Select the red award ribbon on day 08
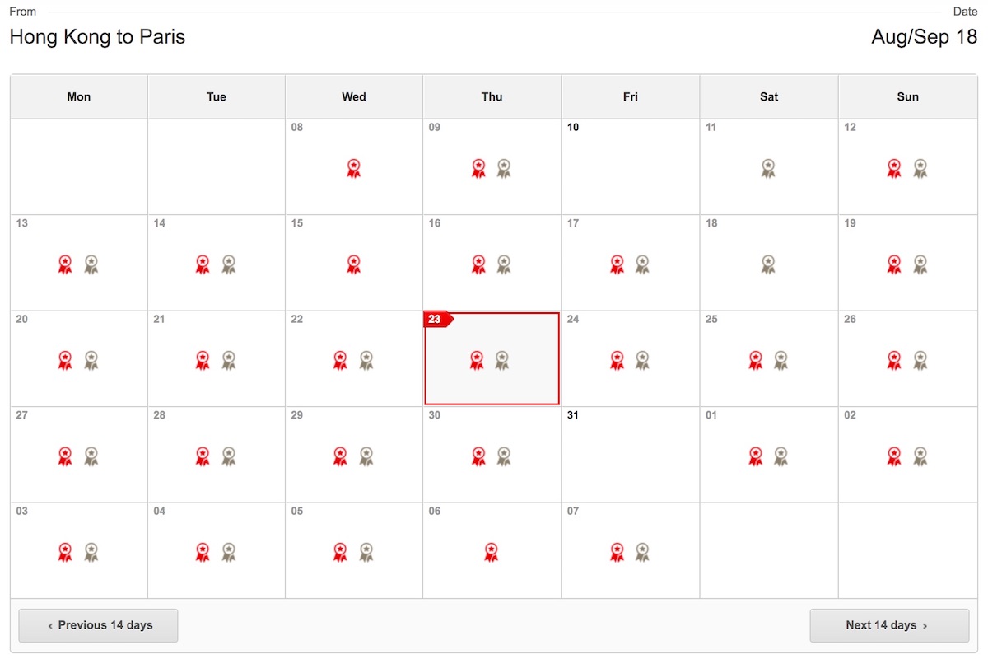 (353, 168)
